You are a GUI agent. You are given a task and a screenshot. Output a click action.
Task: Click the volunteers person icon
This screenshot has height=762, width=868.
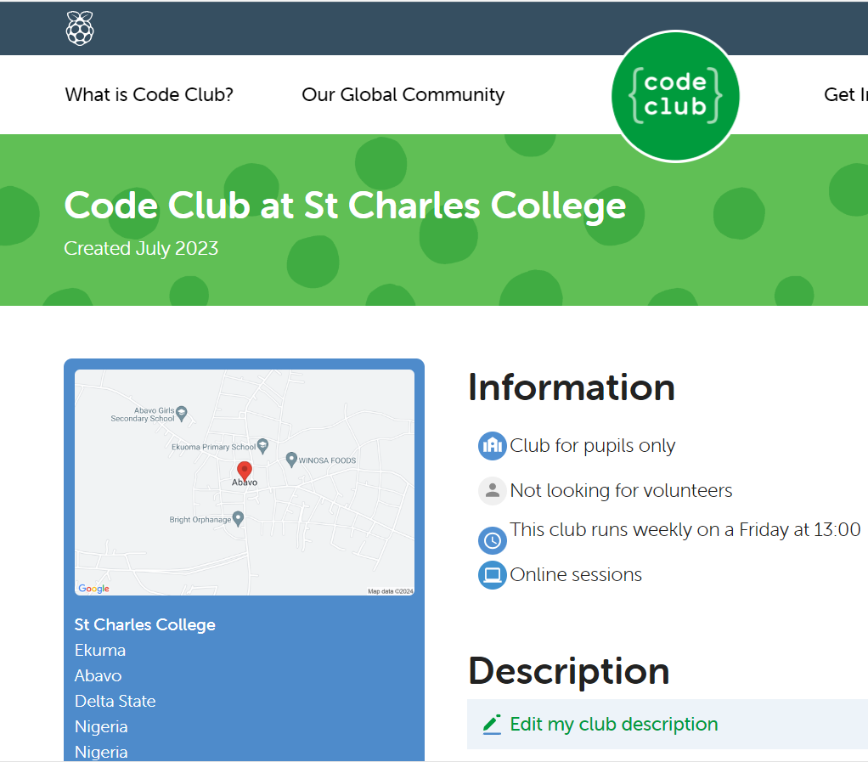492,491
